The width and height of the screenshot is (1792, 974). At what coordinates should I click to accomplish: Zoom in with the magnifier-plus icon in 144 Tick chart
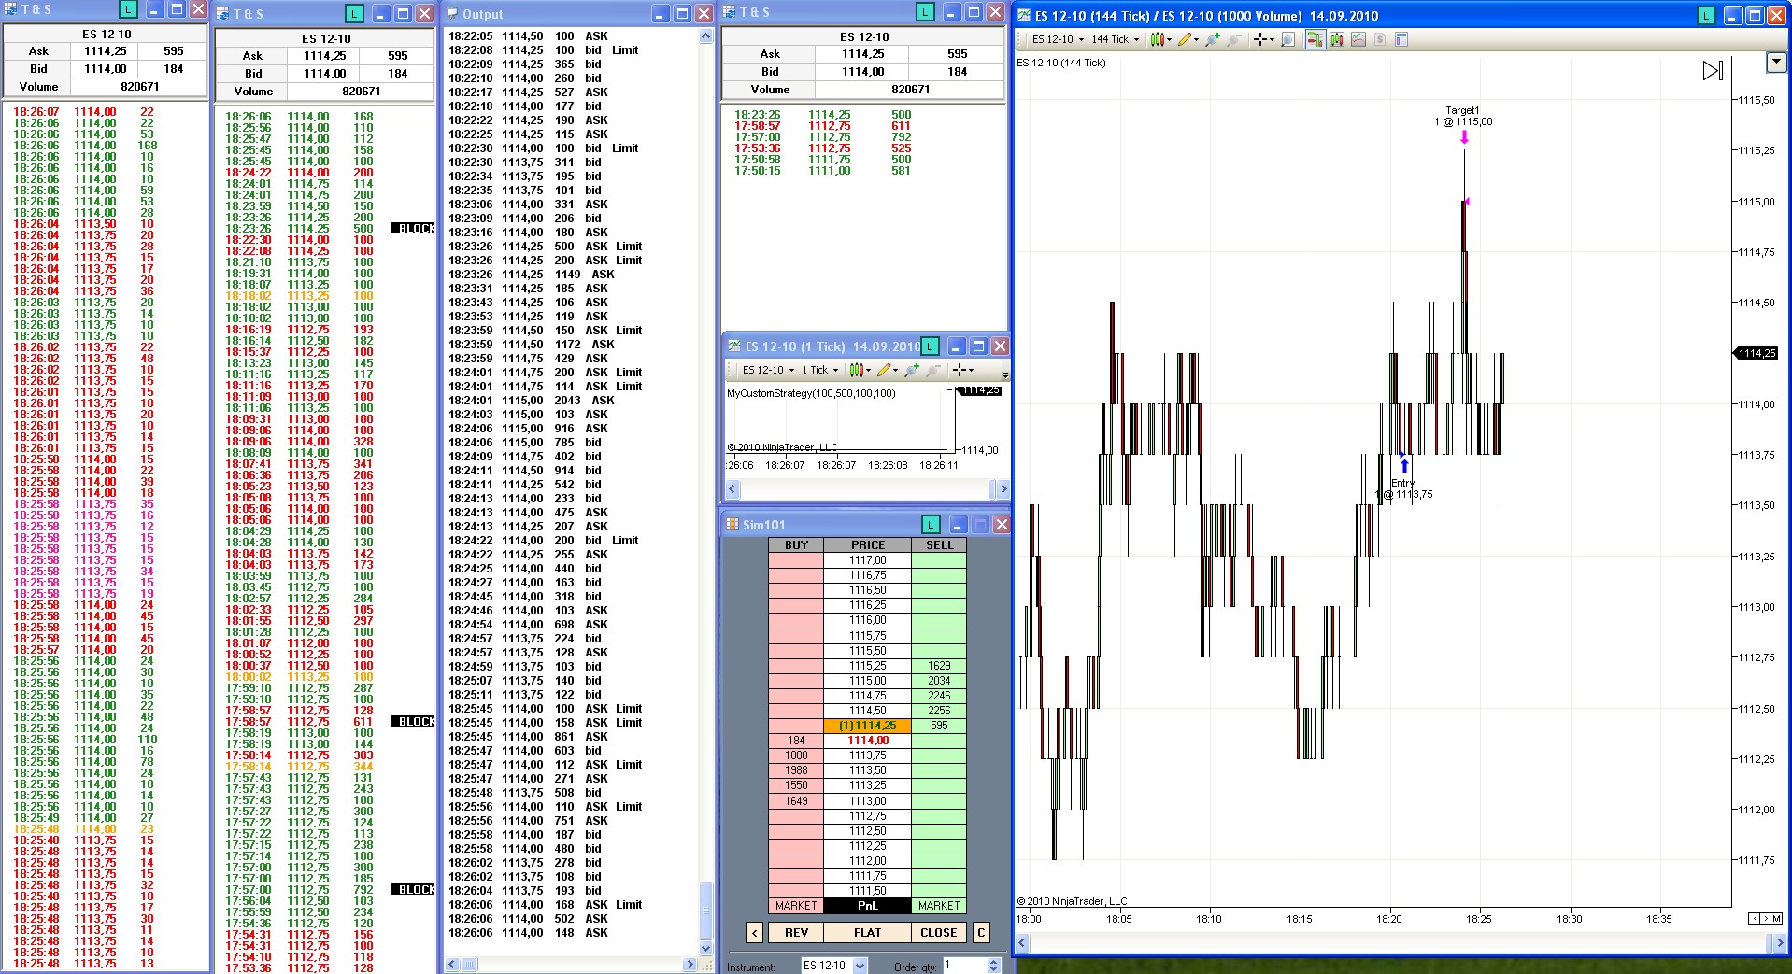point(1212,39)
